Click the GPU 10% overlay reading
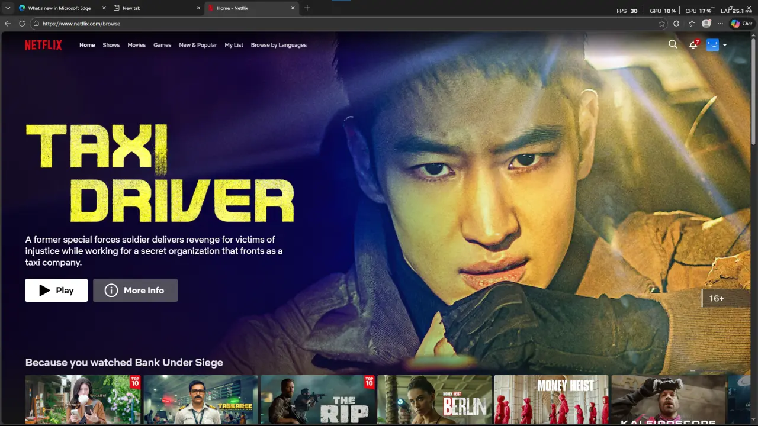758x426 pixels. tap(663, 11)
